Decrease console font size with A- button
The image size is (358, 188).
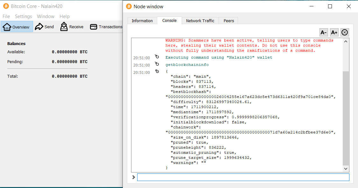pos(324,32)
